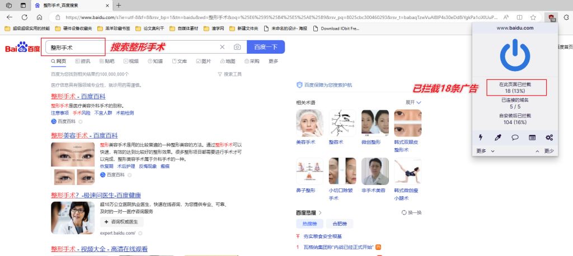Open the 夯实粮食安全根基 hot topic

323,236
